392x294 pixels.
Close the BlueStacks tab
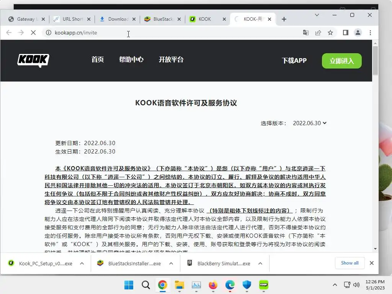(179, 19)
